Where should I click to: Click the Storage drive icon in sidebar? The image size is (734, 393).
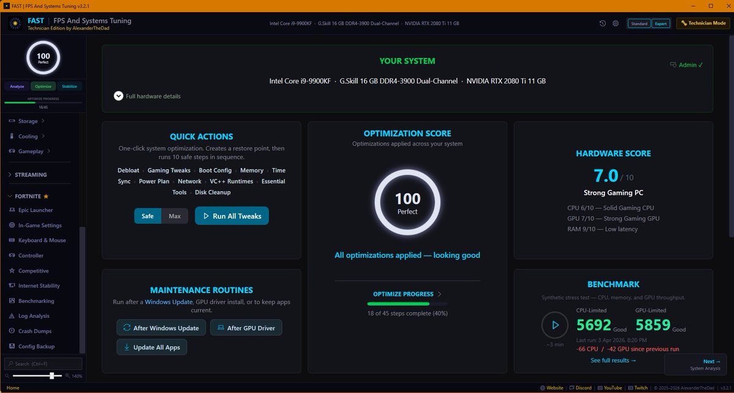tap(12, 121)
